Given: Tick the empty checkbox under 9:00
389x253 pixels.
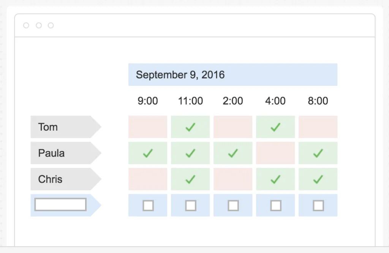Looking at the screenshot, I should coord(148,206).
